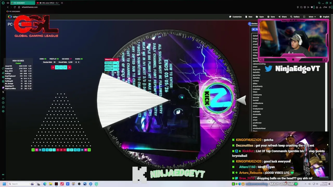This screenshot has height=187, width=333.
Task: Share the wheel
Action: point(283,17)
